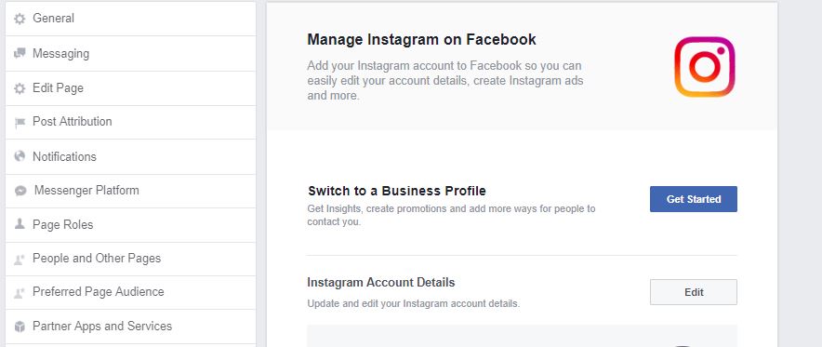The width and height of the screenshot is (822, 347).
Task: Open Partner Apps and Services
Action: 130,327
